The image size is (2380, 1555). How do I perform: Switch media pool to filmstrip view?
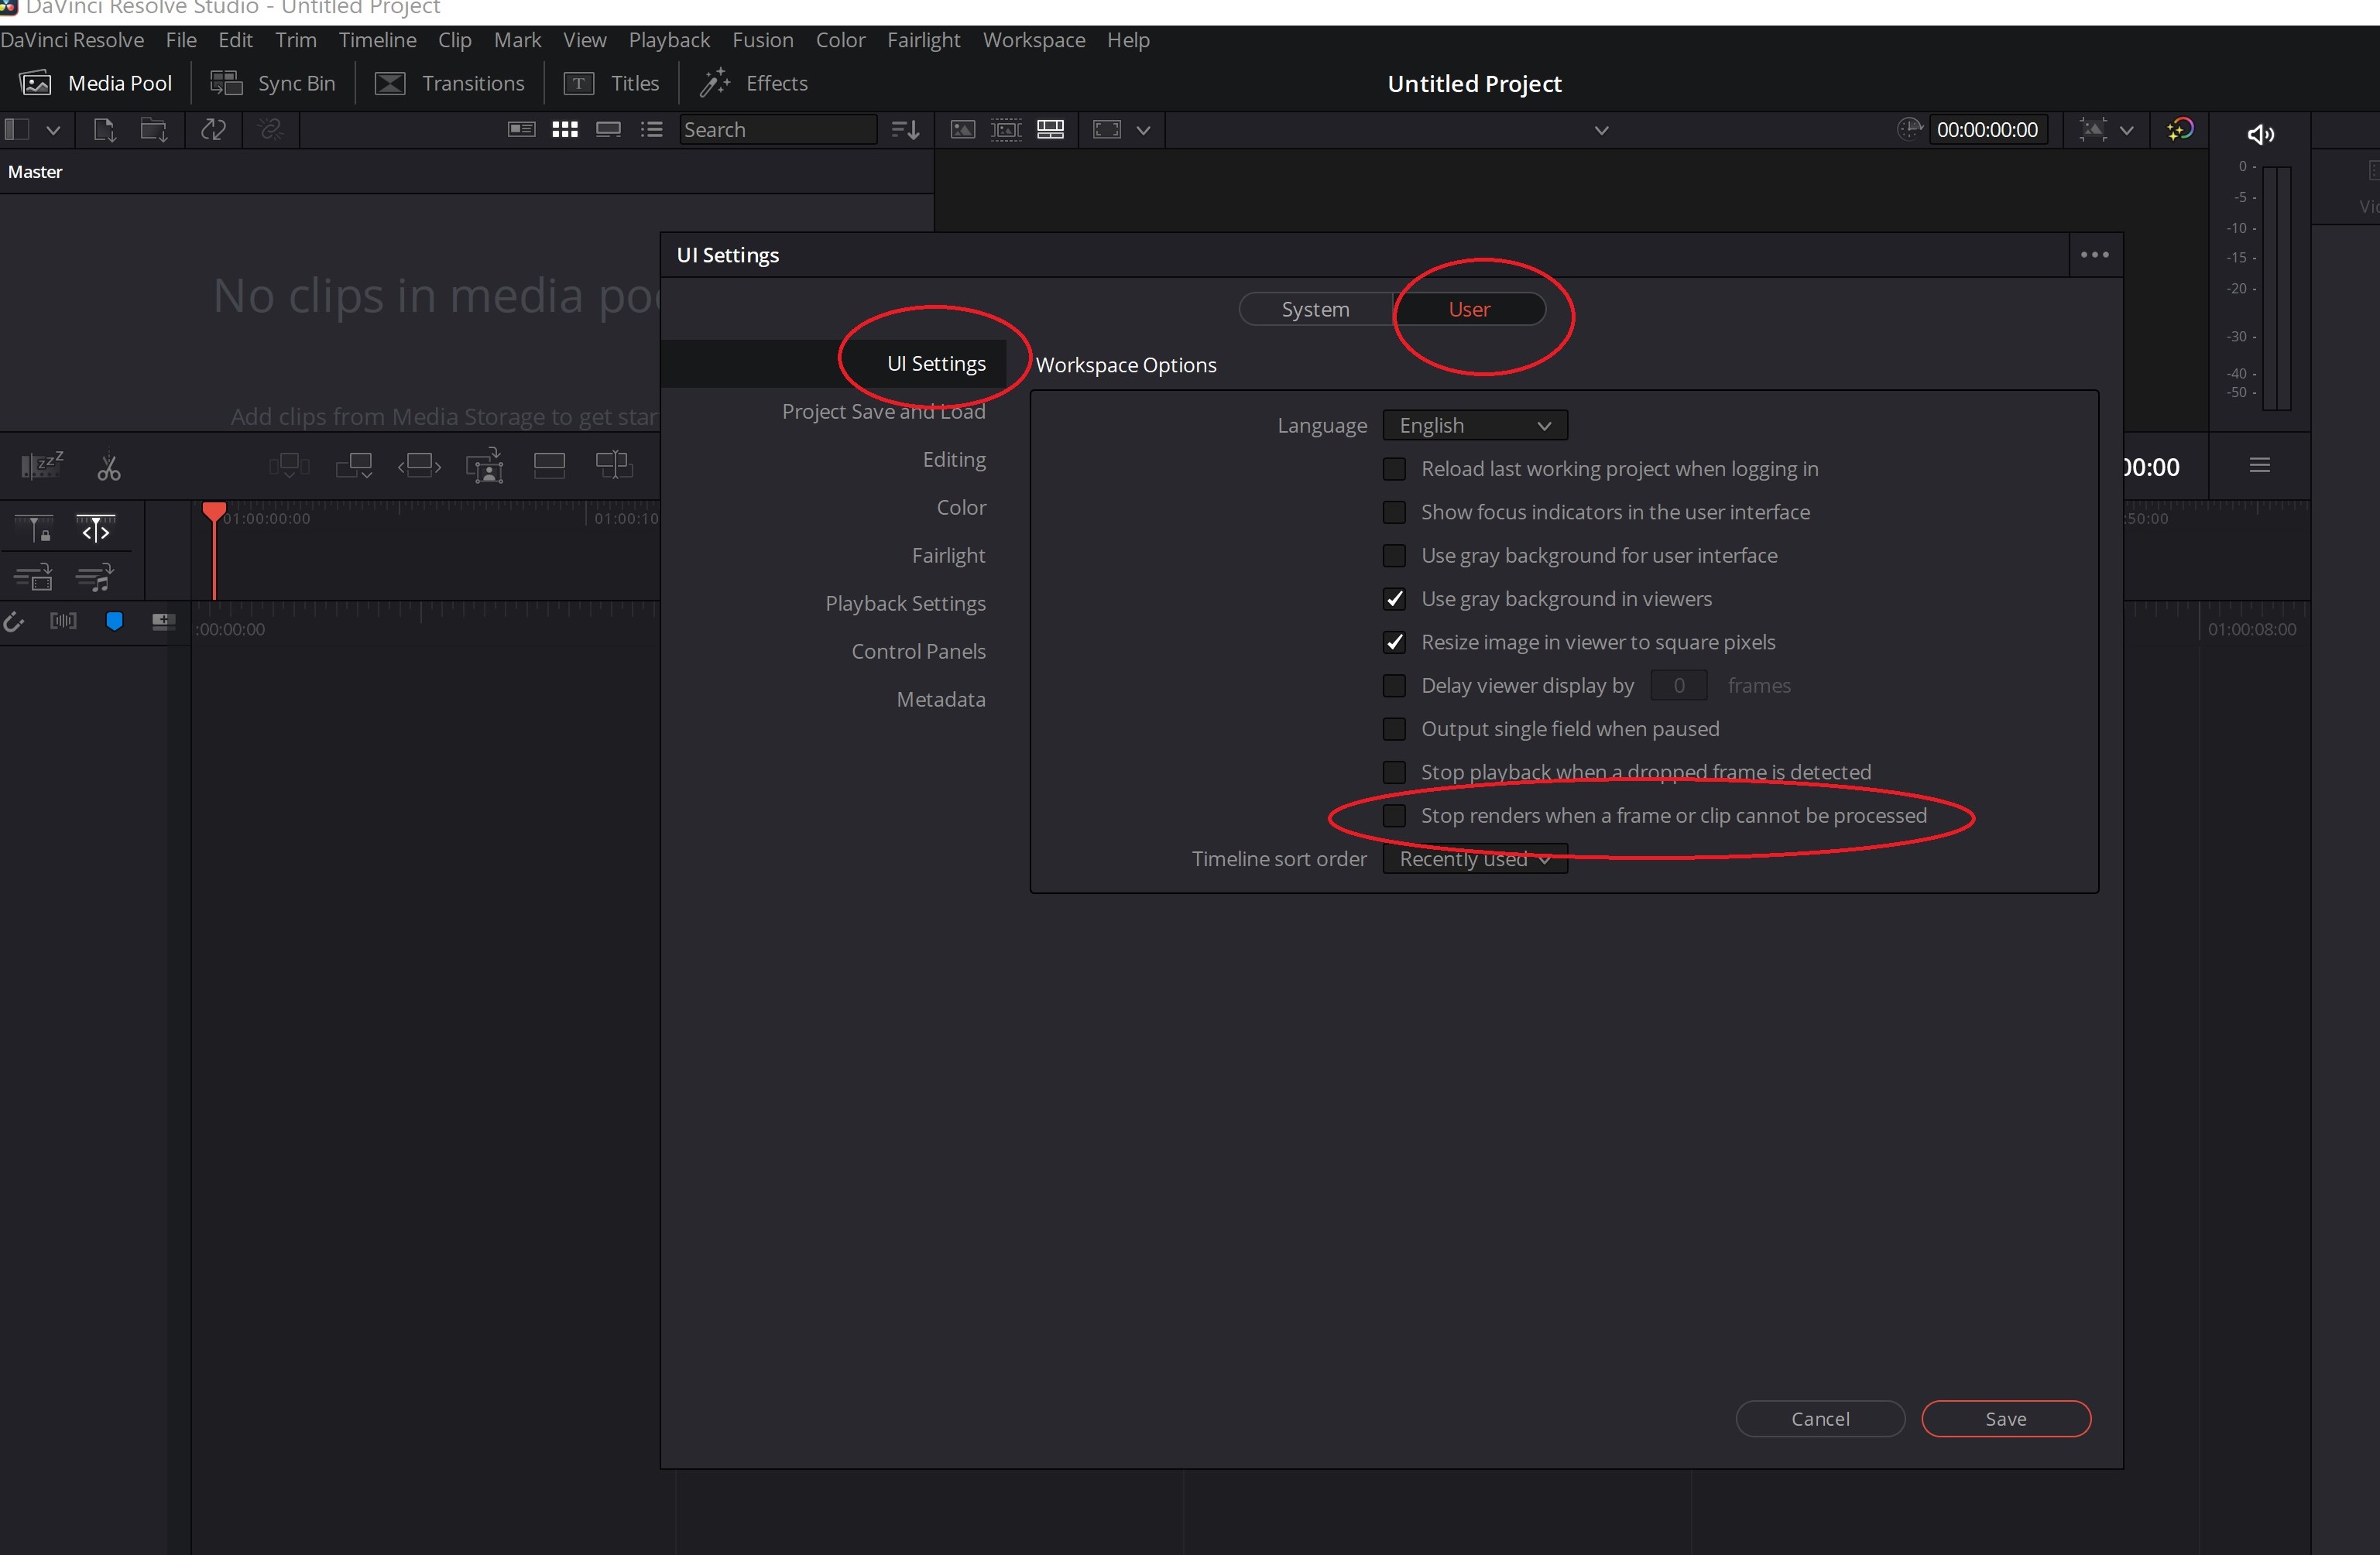coord(608,129)
